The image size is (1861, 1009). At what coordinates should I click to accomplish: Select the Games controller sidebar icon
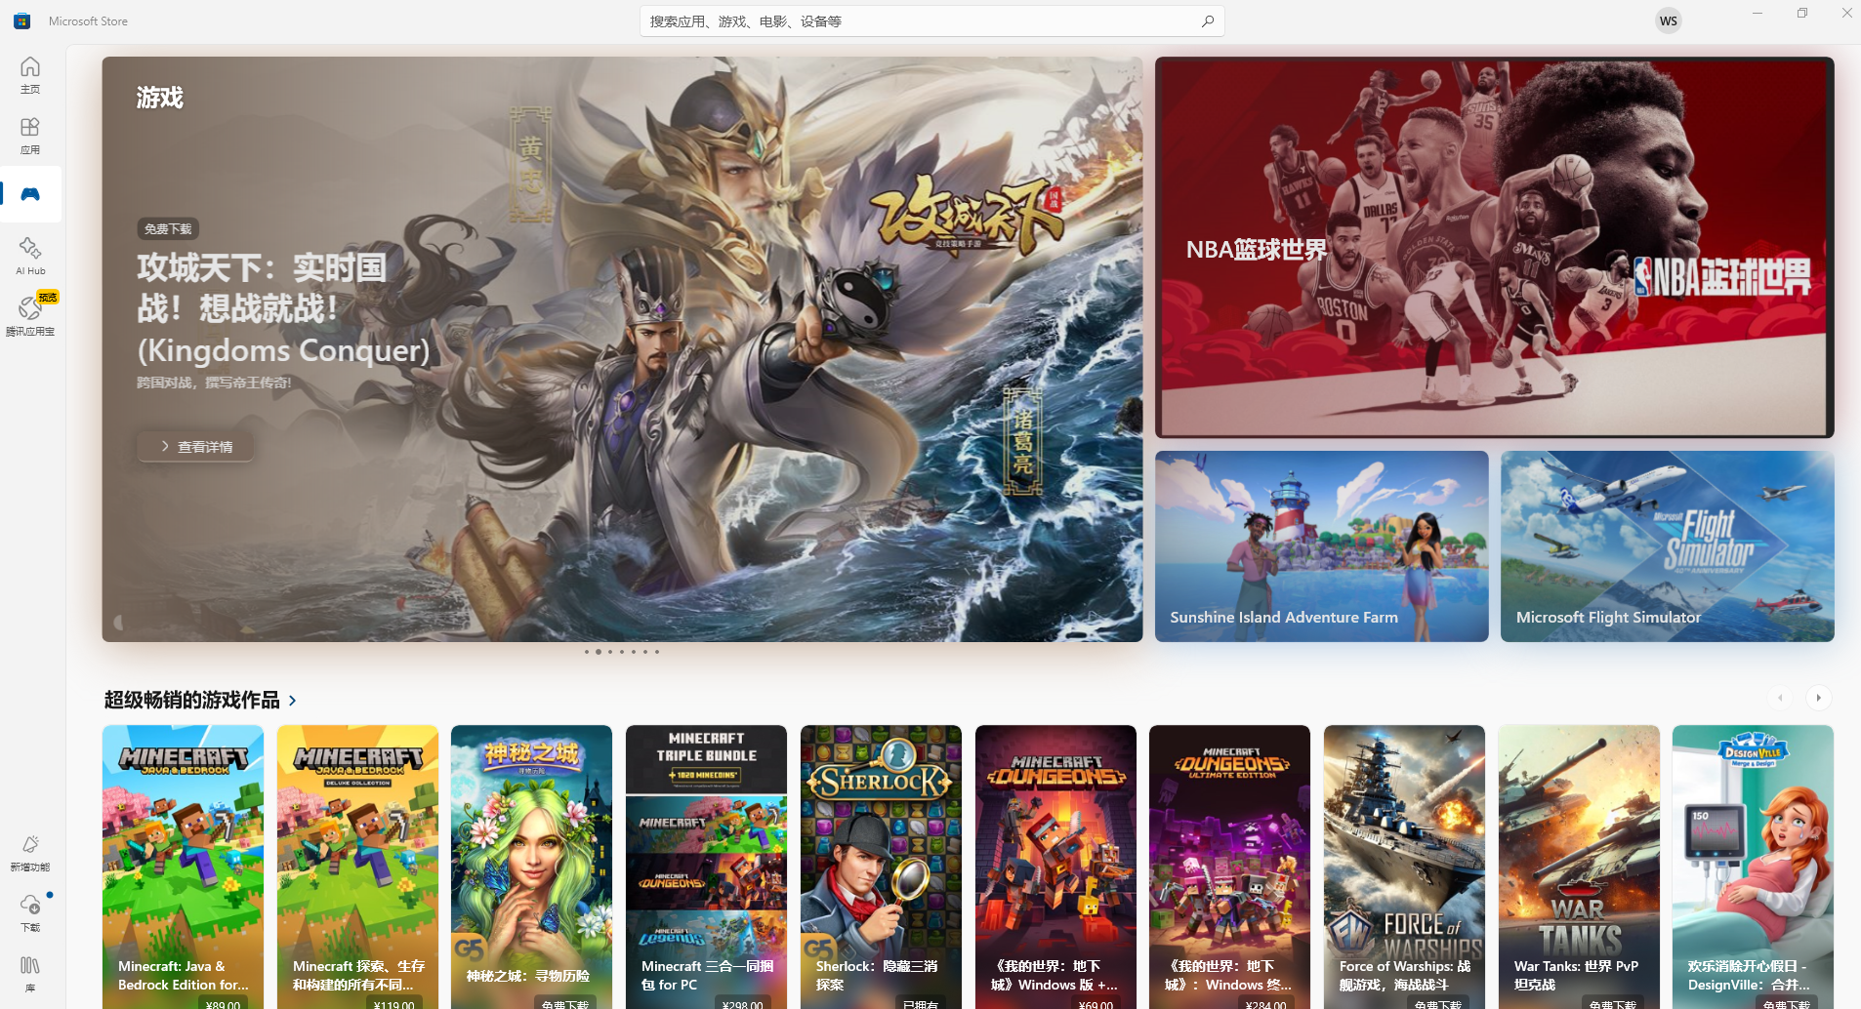click(30, 194)
